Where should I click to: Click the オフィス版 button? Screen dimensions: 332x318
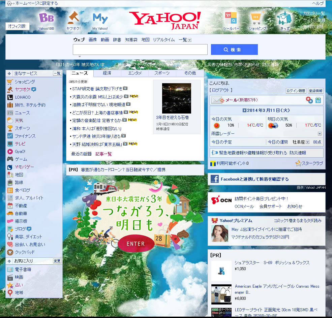pyautogui.click(x=18, y=26)
